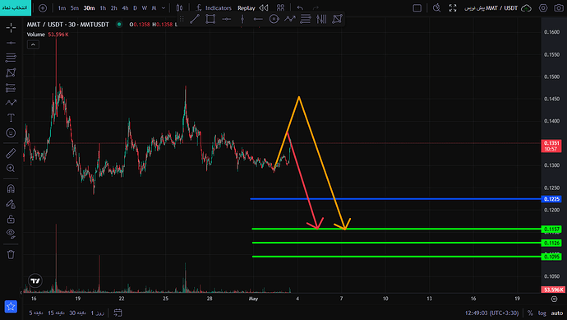This screenshot has height=320, width=567.
Task: Open the MMT / USDT layout name menu
Action: click(x=491, y=8)
